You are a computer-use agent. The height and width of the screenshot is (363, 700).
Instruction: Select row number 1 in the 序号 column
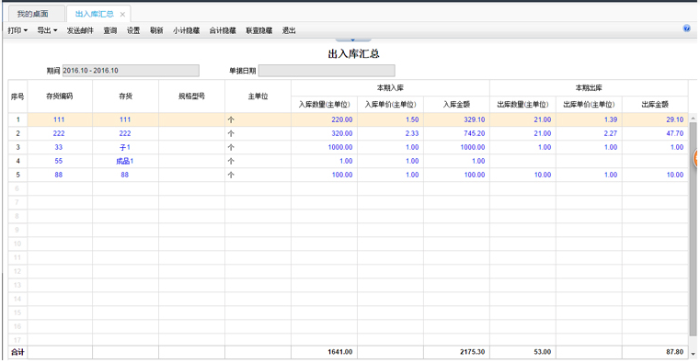pyautogui.click(x=17, y=119)
